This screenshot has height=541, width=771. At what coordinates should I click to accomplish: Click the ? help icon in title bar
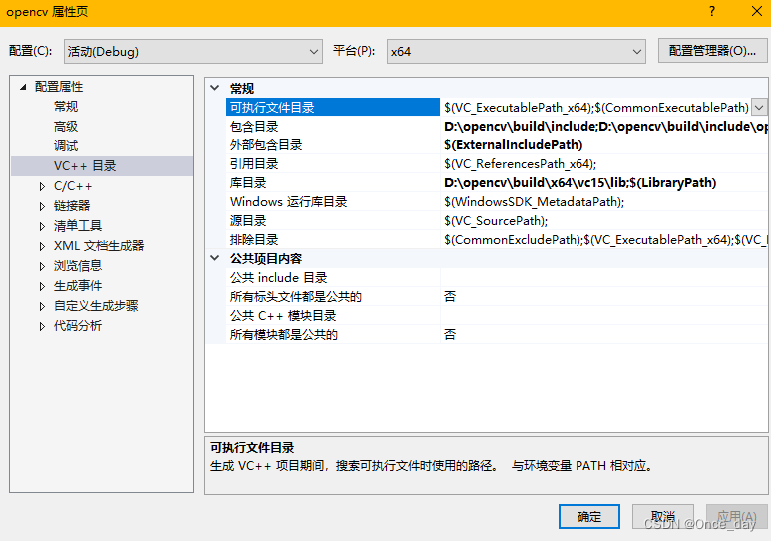click(712, 11)
